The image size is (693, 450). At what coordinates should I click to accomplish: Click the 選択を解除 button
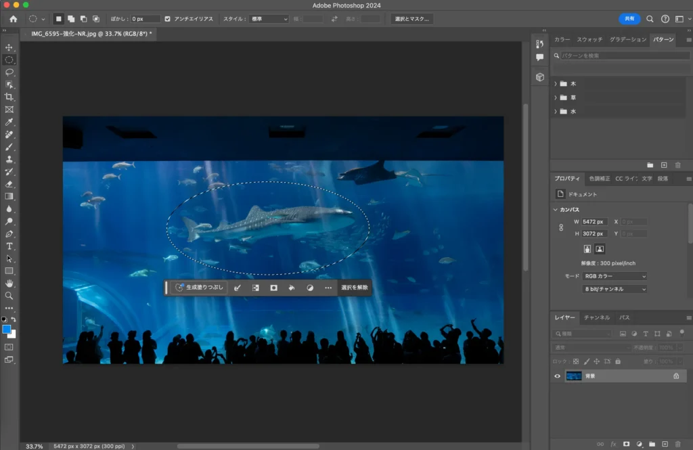coord(355,288)
